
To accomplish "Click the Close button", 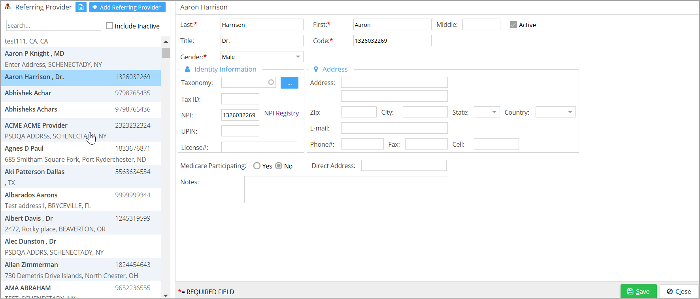I will point(679,291).
